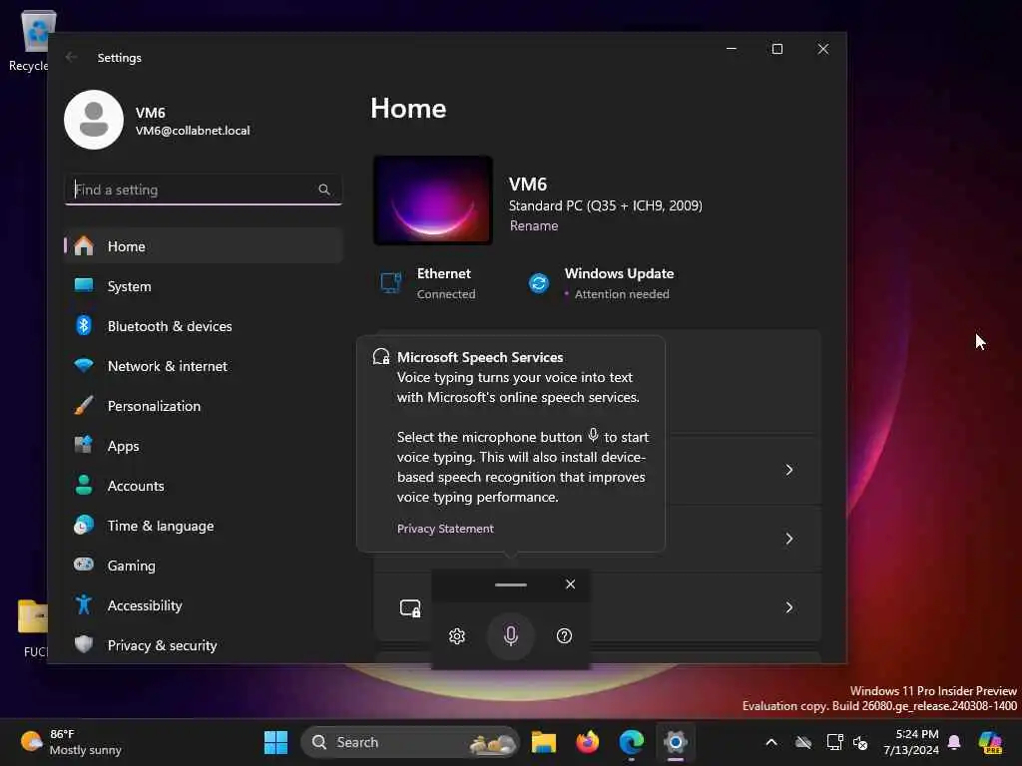The image size is (1022, 766).
Task: Click the desktop wallpaper preview thumbnail
Action: coord(433,199)
